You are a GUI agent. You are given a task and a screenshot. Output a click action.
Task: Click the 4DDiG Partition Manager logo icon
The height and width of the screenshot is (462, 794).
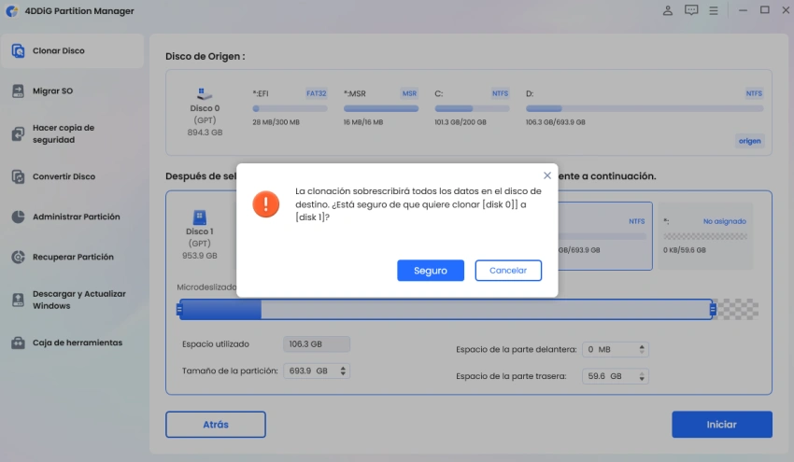tap(11, 10)
